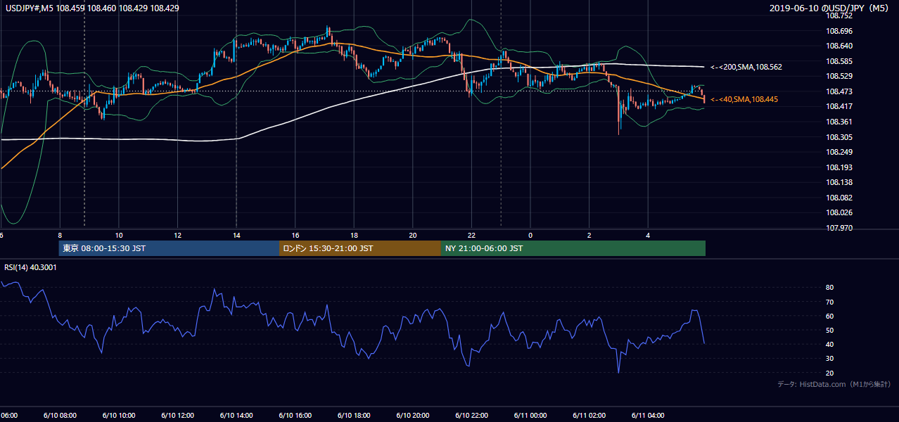This screenshot has width=899, height=422.
Task: Click the 6/10 20:00 bottom time label
Action: (x=413, y=416)
